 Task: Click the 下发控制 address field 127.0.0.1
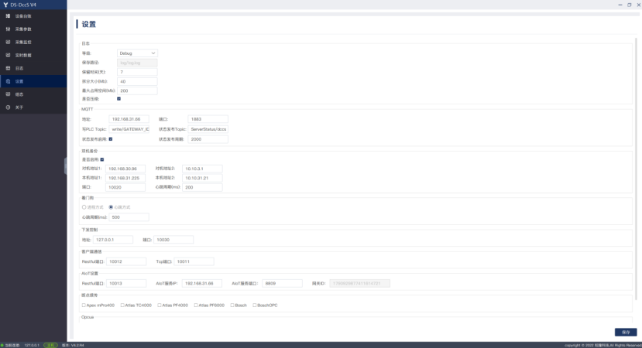(113, 240)
